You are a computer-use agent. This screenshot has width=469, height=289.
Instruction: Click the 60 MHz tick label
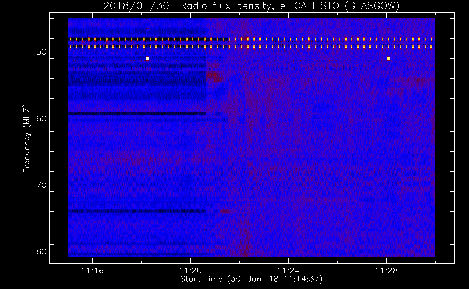click(x=41, y=118)
